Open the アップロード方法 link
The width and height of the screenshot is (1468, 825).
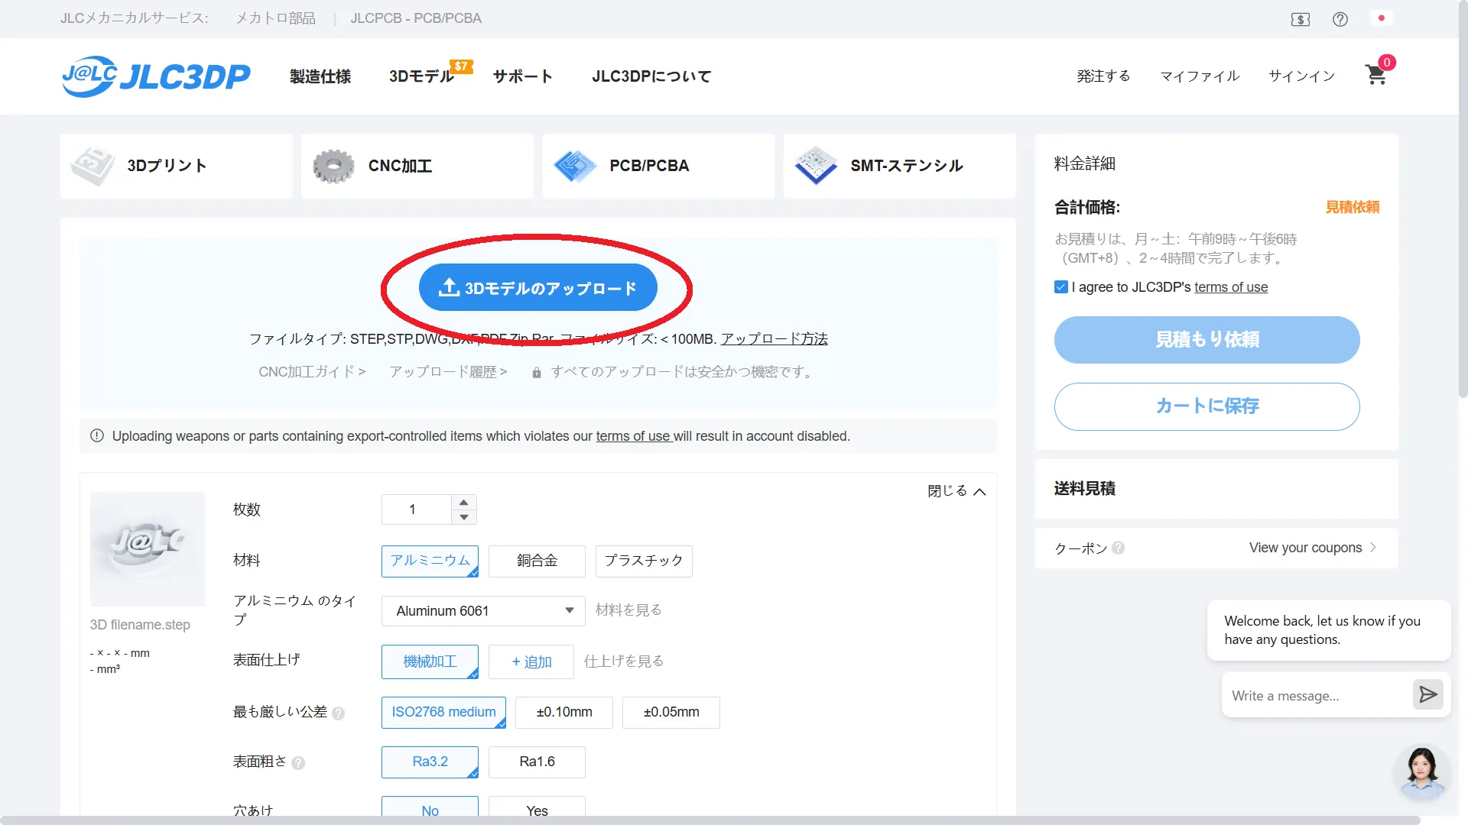click(x=775, y=338)
